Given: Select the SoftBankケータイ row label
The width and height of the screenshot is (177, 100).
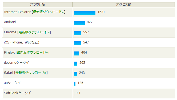Looking at the screenshot, I should click(x=17, y=93).
